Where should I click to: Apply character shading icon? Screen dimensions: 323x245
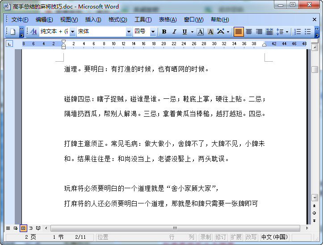click(210, 32)
